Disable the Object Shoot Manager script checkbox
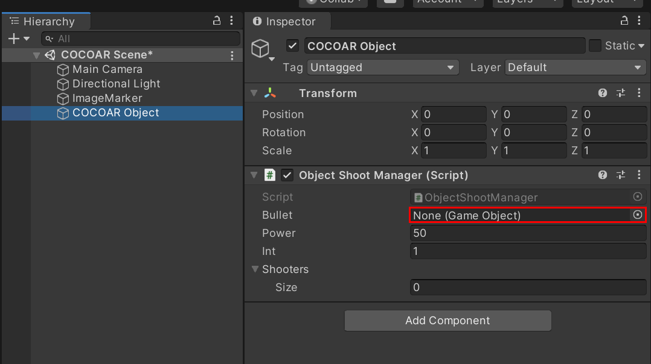The height and width of the screenshot is (364, 651). click(287, 175)
